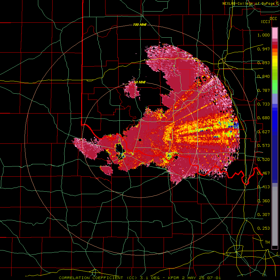
Task: Click the TH threshold label on scale
Action: coord(267,242)
